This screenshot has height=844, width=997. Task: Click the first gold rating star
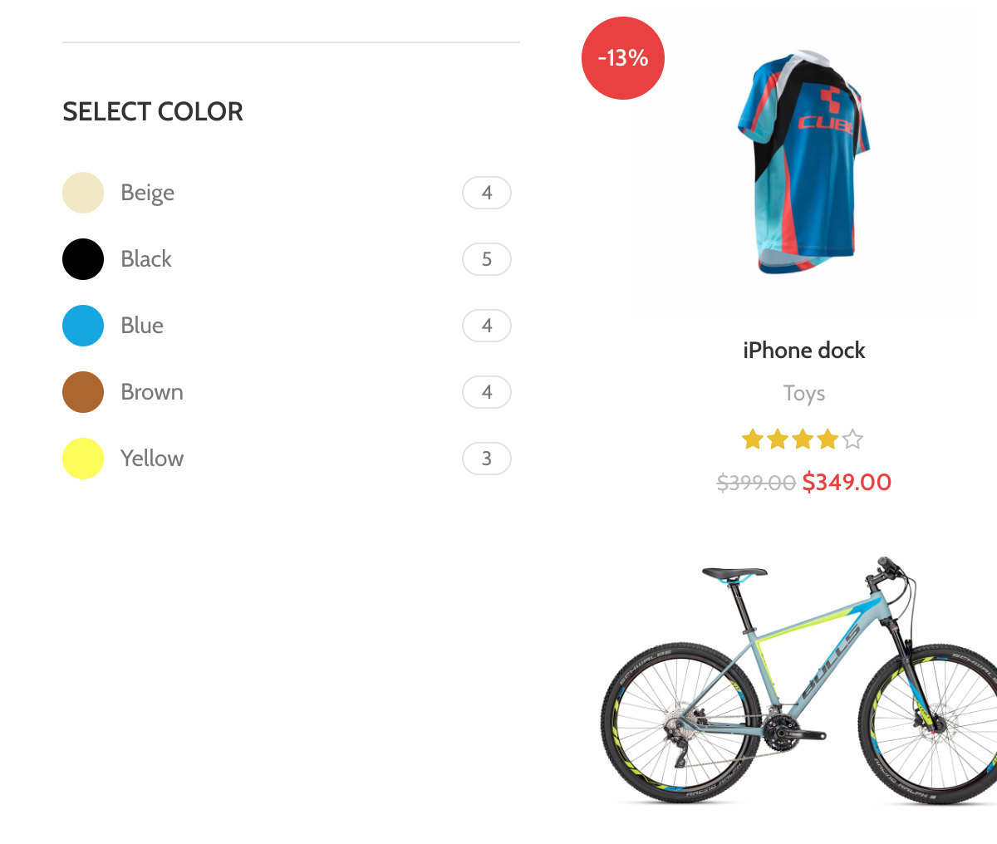tap(753, 439)
